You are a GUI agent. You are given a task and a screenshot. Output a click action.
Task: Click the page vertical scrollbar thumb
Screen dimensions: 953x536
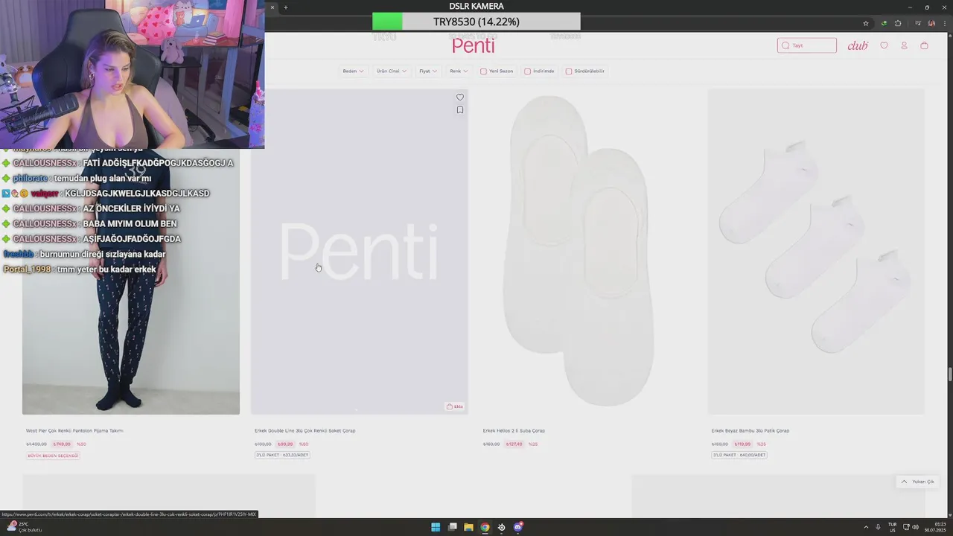tap(949, 375)
